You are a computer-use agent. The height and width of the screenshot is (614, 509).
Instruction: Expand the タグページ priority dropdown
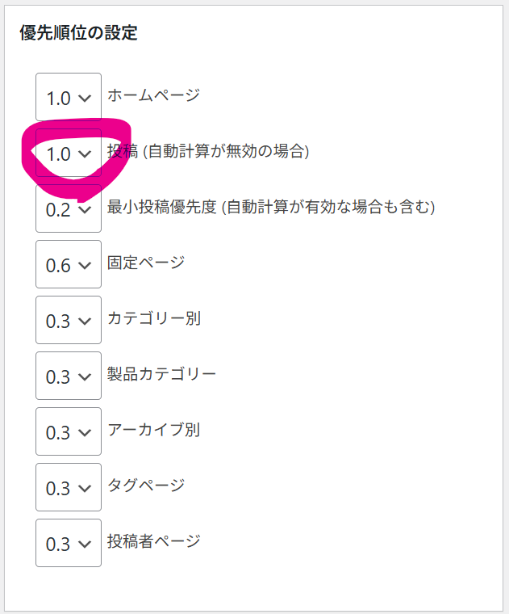point(69,488)
